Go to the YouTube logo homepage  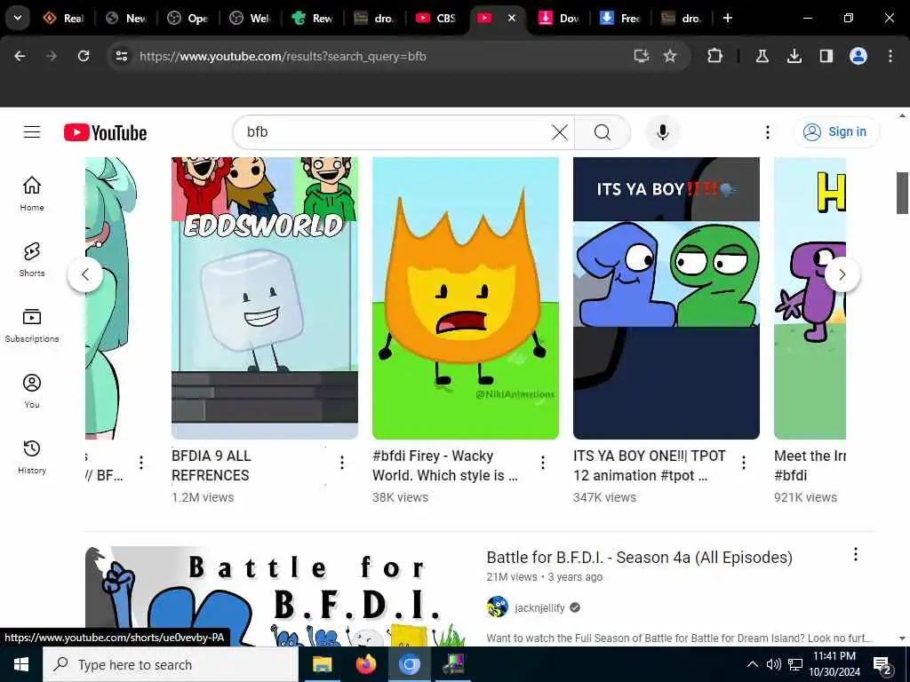pos(105,133)
